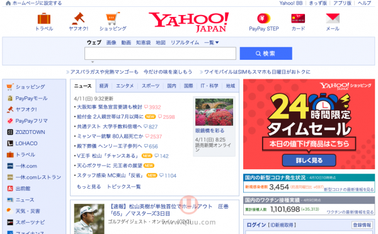The image size is (378, 234).
Task: Open V王手 松山「チャンスある」 headline
Action: coord(108,156)
